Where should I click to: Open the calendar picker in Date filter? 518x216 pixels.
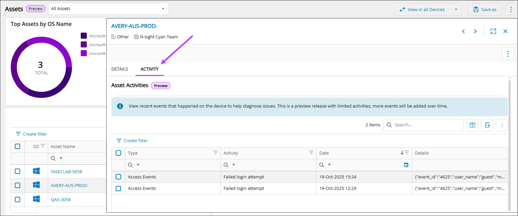tap(406, 165)
